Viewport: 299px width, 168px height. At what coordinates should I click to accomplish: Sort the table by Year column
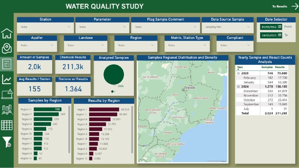point(240,67)
